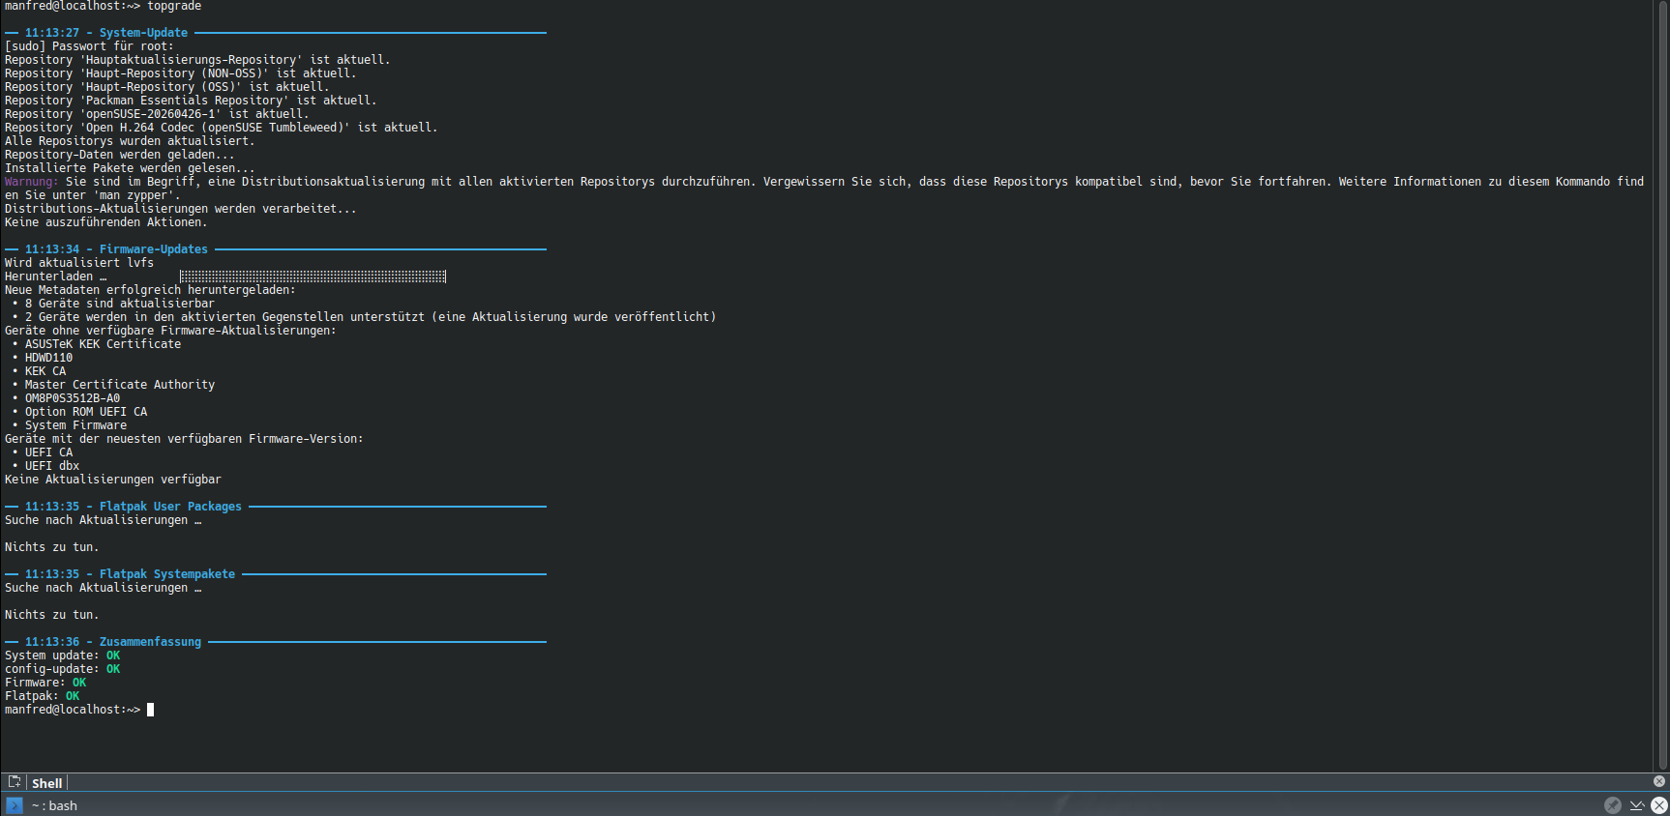Click the shell prompt cursor after manfred@localhost
Image resolution: width=1670 pixels, height=816 pixels.
150,710
